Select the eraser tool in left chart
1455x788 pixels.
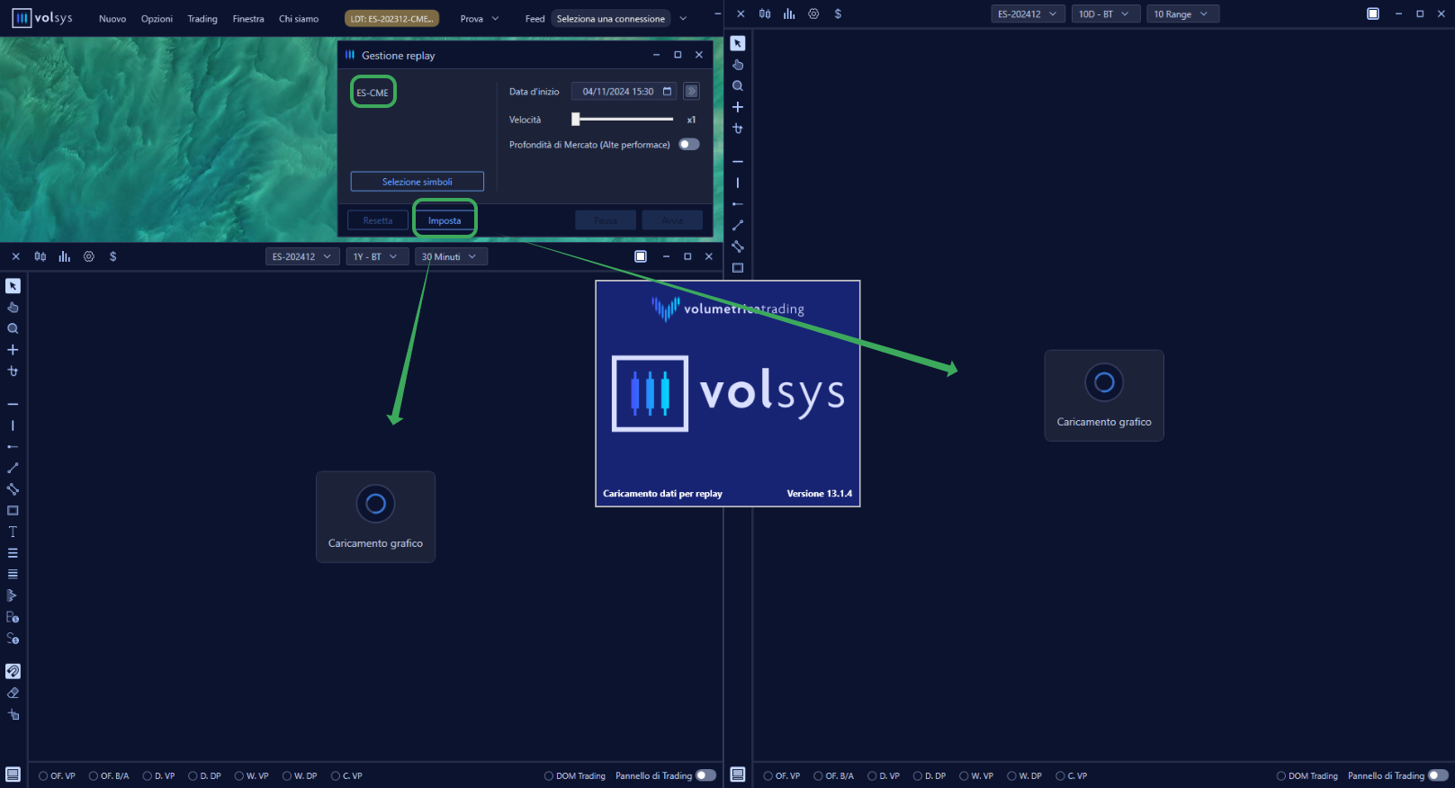click(13, 693)
